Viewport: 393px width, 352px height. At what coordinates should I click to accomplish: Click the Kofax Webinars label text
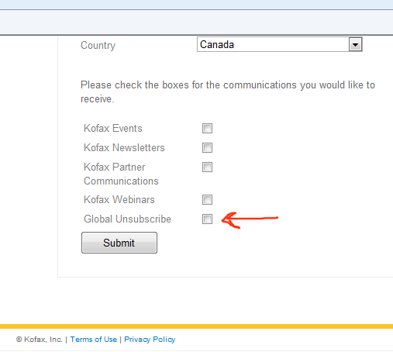[x=119, y=199]
